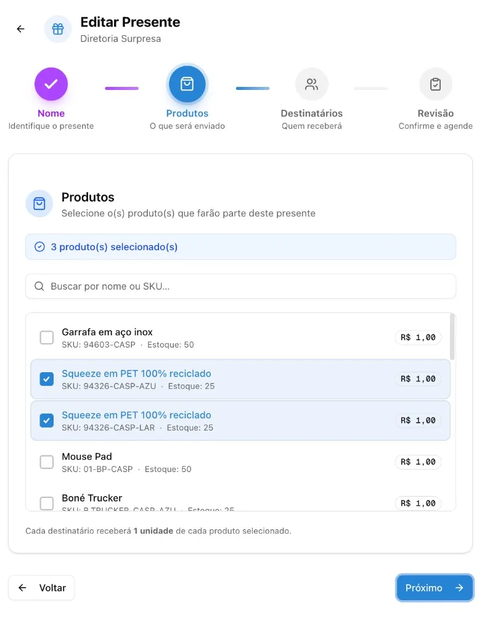The height and width of the screenshot is (631, 490).
Task: Focus the Buscar por nome ou SKU field
Action: pos(241,286)
